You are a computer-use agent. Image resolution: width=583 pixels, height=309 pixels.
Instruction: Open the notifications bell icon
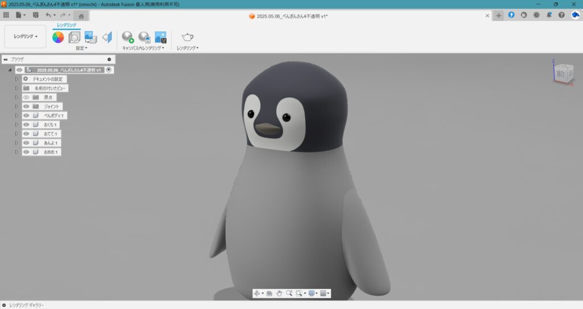549,15
